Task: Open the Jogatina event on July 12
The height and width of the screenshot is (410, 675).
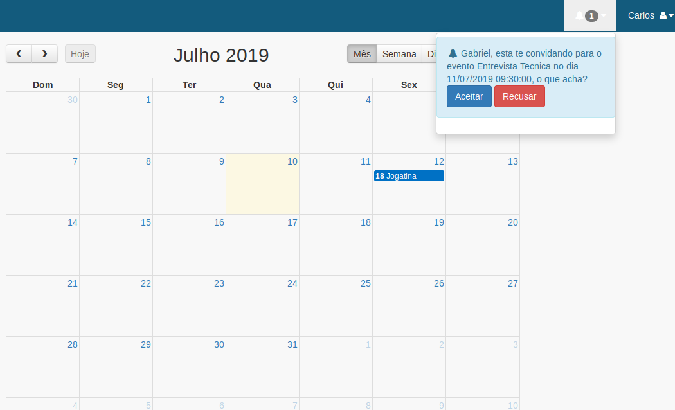Action: [x=409, y=175]
